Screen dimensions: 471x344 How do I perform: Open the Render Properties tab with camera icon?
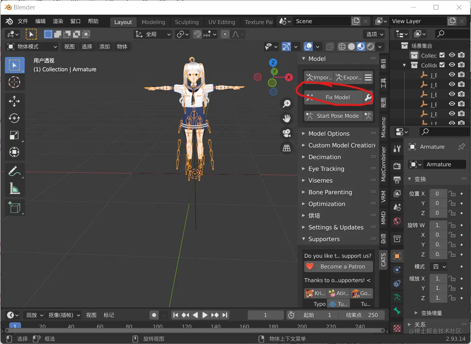pos(397,166)
